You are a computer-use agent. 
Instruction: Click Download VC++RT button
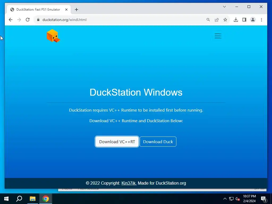pyautogui.click(x=117, y=142)
